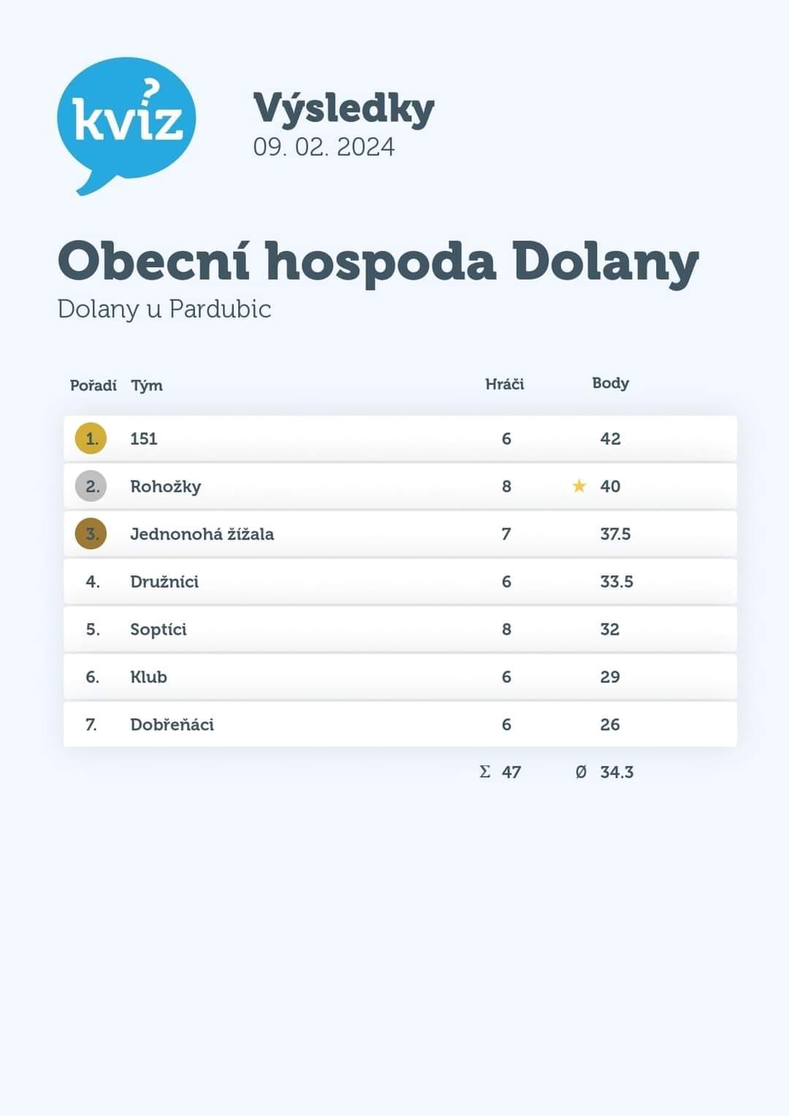Select team name Rohožky

click(x=165, y=486)
